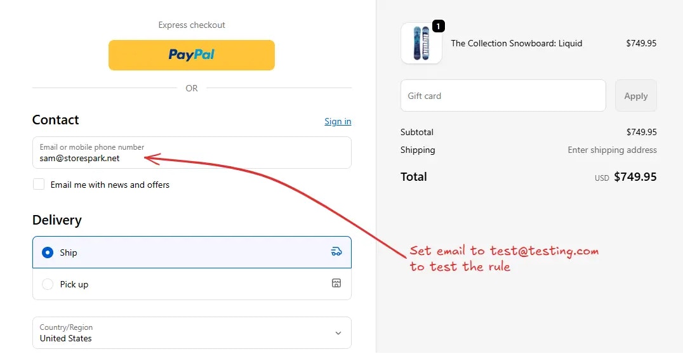Image resolution: width=683 pixels, height=354 pixels.
Task: Click the red test@testing.com annotation note
Action: (x=504, y=258)
